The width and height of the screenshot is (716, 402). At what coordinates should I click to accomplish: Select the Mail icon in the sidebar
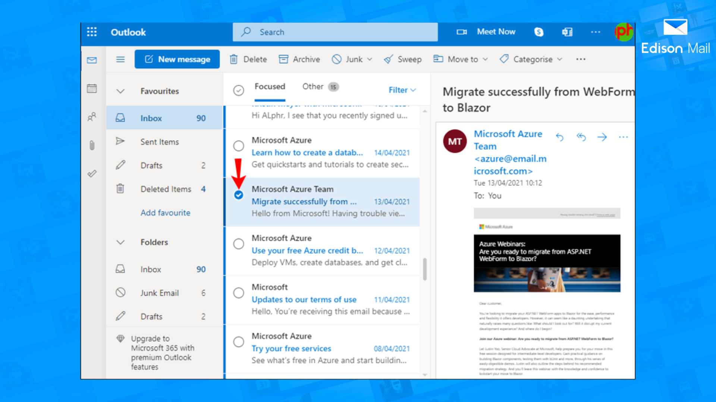coord(91,60)
